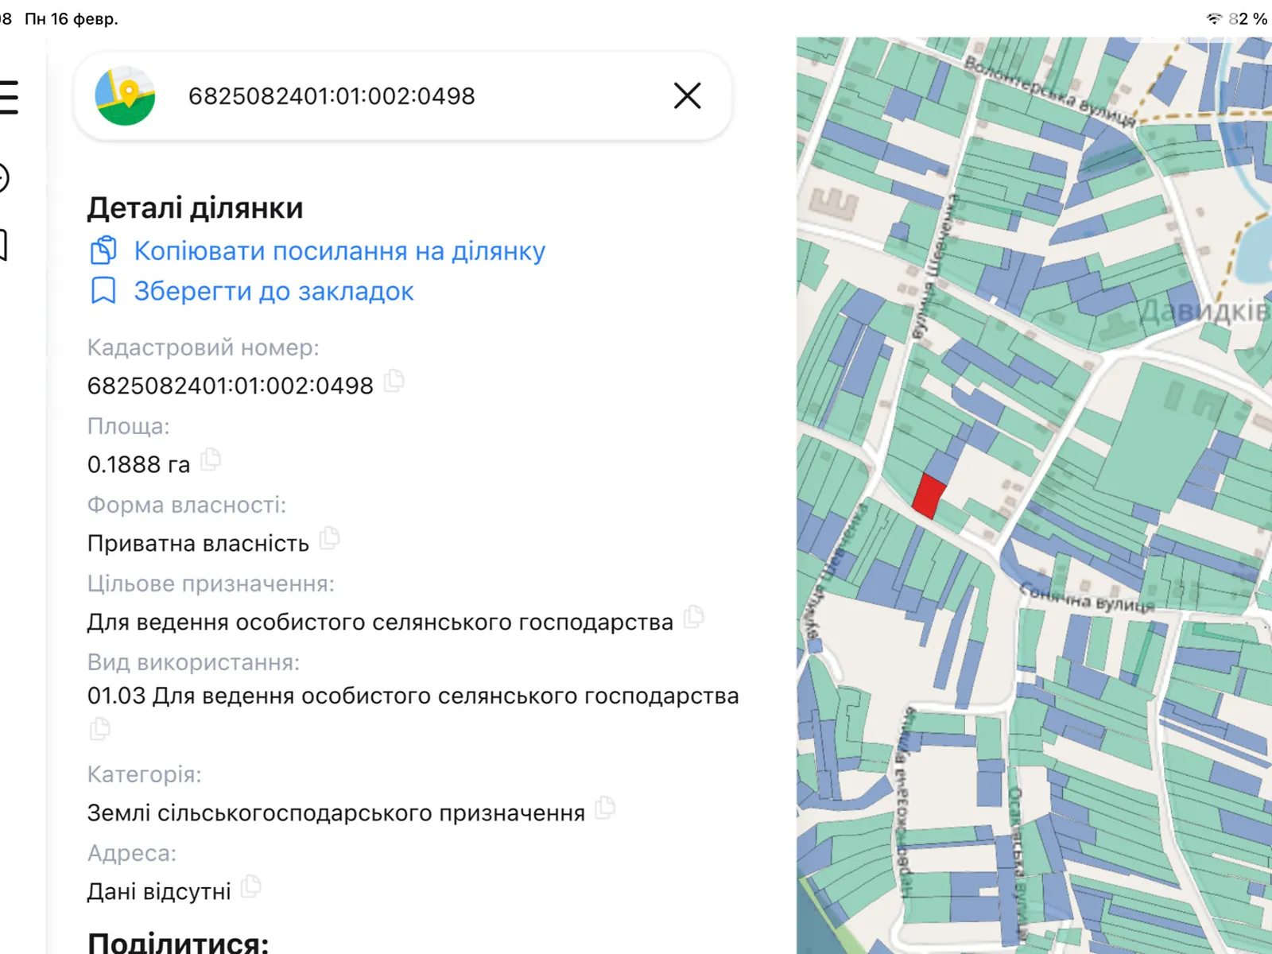Click 'Копіювати посилання на ділянку' link

coord(339,251)
